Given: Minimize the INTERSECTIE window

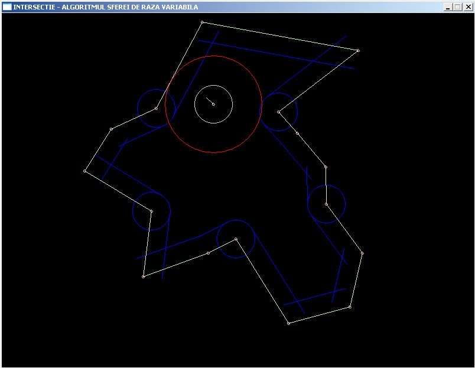Looking at the screenshot, I should click(448, 7).
